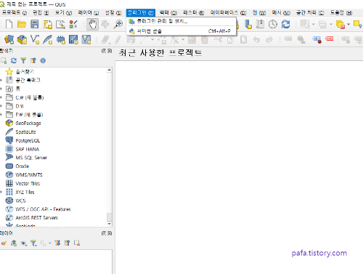The image size is (363, 274).
Task: Click the Refresh icon in browser panel
Action: [x=14, y=60]
